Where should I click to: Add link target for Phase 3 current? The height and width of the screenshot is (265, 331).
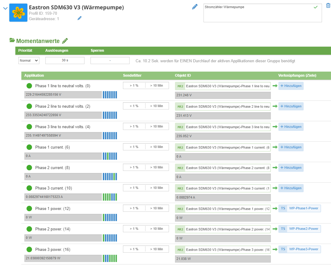tap(291, 188)
